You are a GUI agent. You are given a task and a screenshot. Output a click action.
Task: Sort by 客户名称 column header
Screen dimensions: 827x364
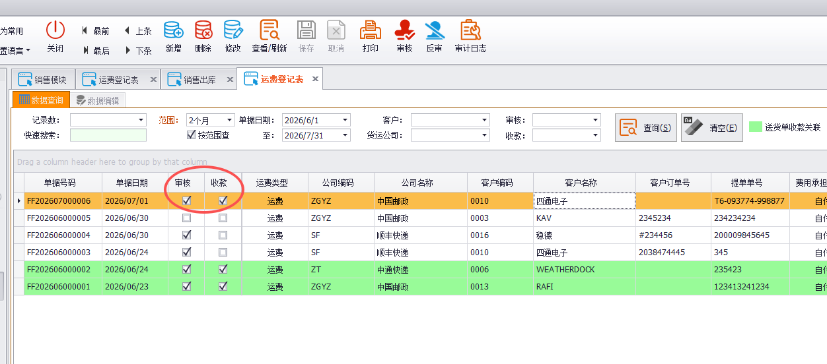(x=585, y=183)
